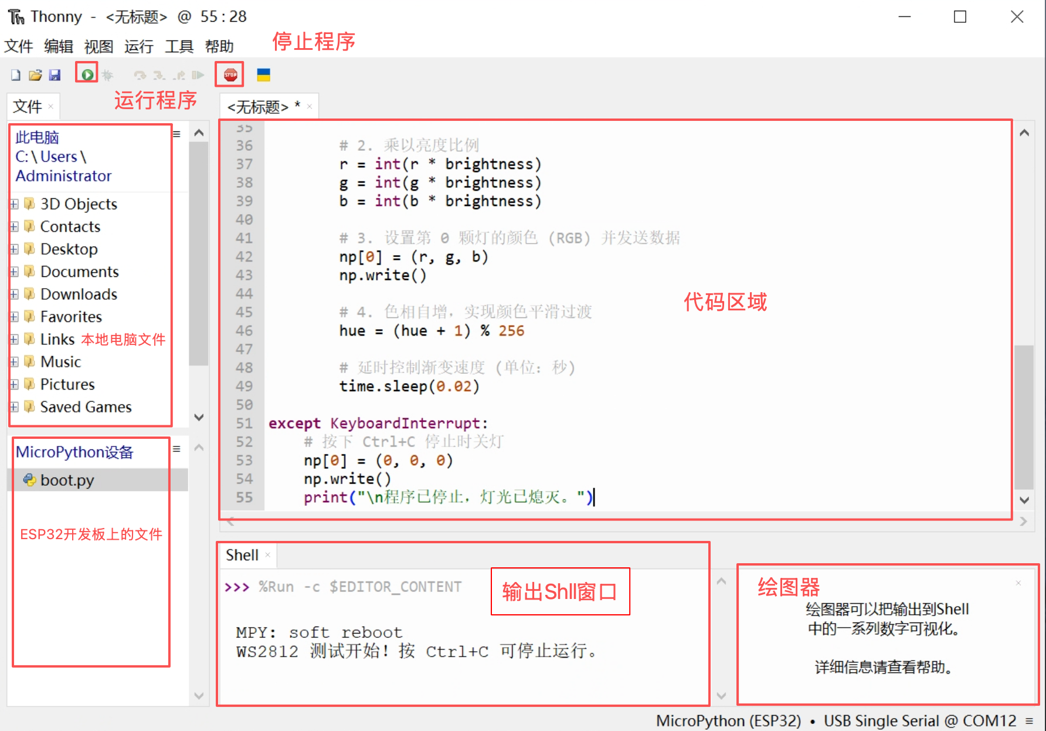Viewport: 1046px width, 731px height.
Task: Click the Ukraine flag toolbar icon
Action: pyautogui.click(x=264, y=75)
